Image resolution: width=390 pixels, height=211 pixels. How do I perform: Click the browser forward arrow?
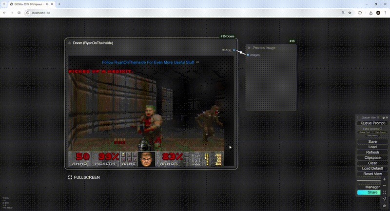pyautogui.click(x=12, y=13)
